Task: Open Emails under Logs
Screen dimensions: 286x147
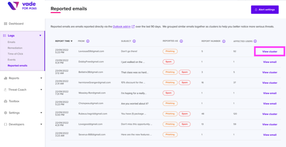Action: click(x=12, y=42)
